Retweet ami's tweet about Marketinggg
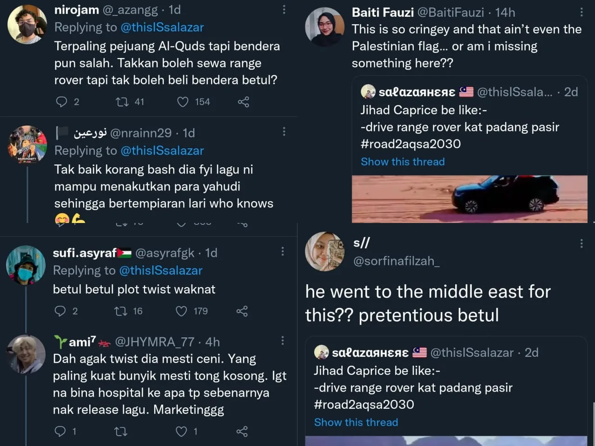Screen dimensions: 595x446 click(x=121, y=431)
